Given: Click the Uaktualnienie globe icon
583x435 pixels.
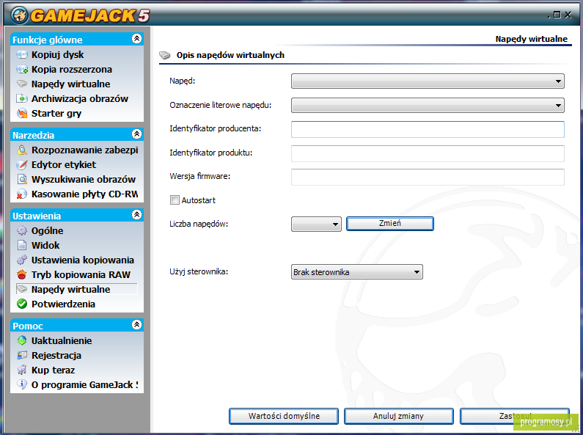Looking at the screenshot, I should pyautogui.click(x=22, y=341).
